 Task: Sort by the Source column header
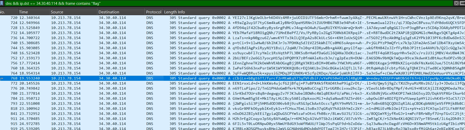(x=73, y=12)
